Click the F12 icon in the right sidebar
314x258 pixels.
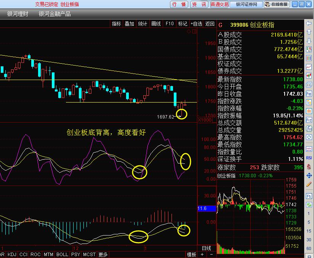click(309, 120)
